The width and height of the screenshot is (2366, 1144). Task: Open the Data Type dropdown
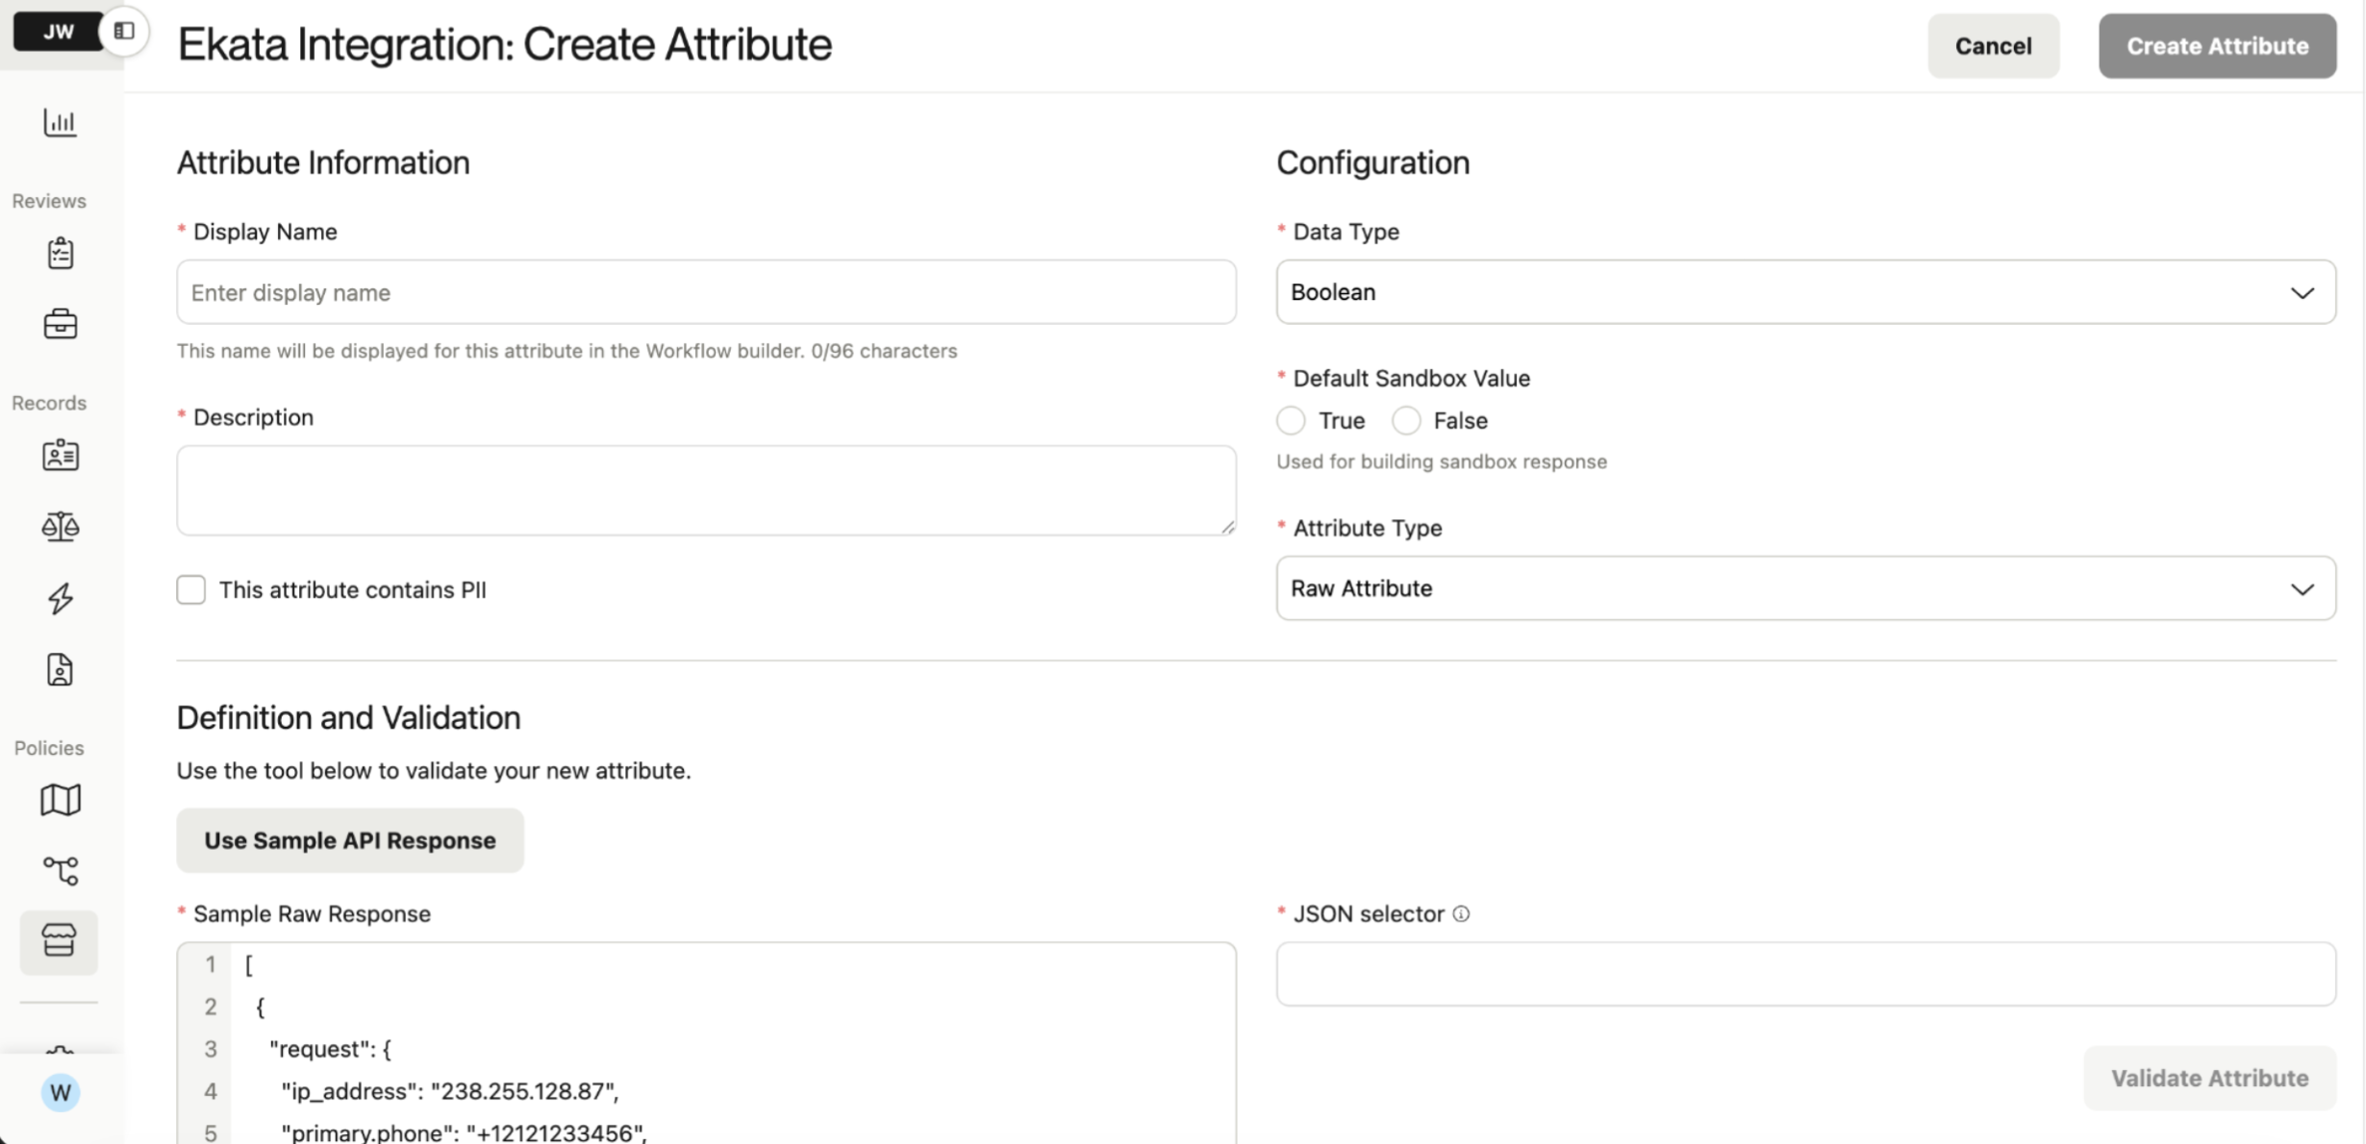[1805, 291]
